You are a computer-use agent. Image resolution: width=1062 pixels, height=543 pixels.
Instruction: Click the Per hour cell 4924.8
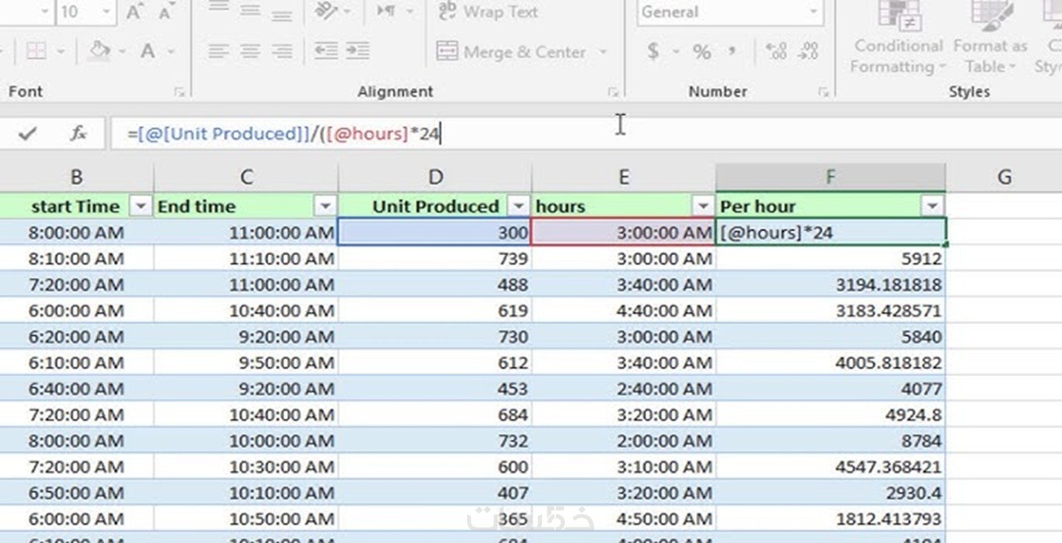[x=830, y=415]
